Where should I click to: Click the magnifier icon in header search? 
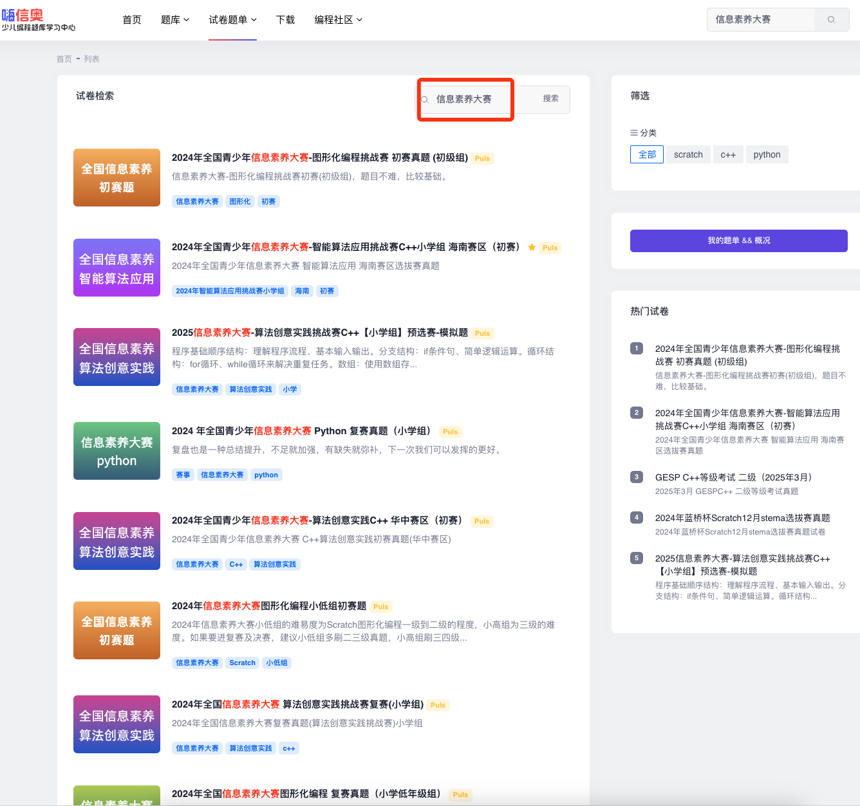[x=831, y=20]
